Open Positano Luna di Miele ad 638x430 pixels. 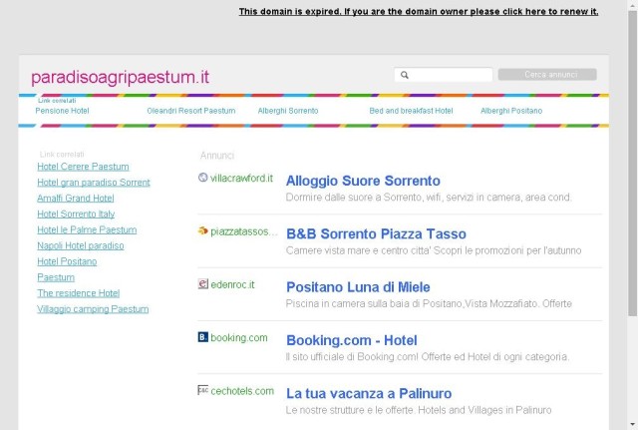(x=358, y=287)
